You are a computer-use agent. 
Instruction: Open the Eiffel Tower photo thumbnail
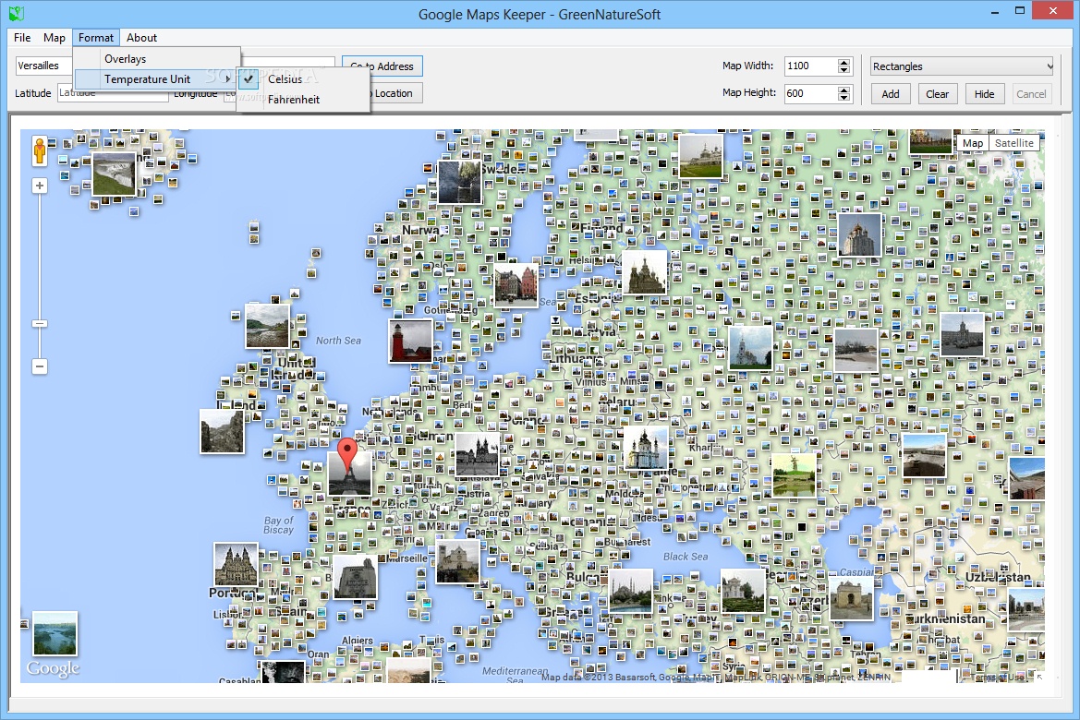(x=349, y=474)
